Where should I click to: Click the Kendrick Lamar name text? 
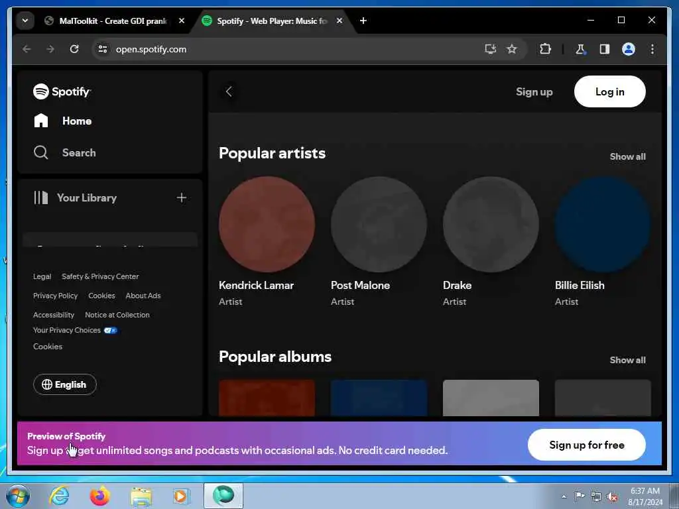click(257, 285)
